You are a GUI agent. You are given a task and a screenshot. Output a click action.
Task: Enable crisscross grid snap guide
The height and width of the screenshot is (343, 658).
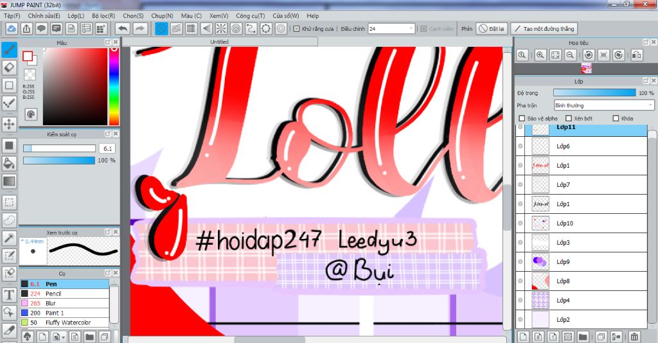(191, 28)
